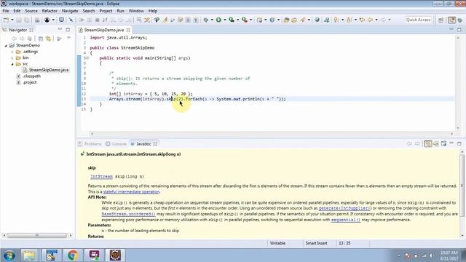Switch to the Java perspective button
466x262 pixels.
(x=451, y=20)
